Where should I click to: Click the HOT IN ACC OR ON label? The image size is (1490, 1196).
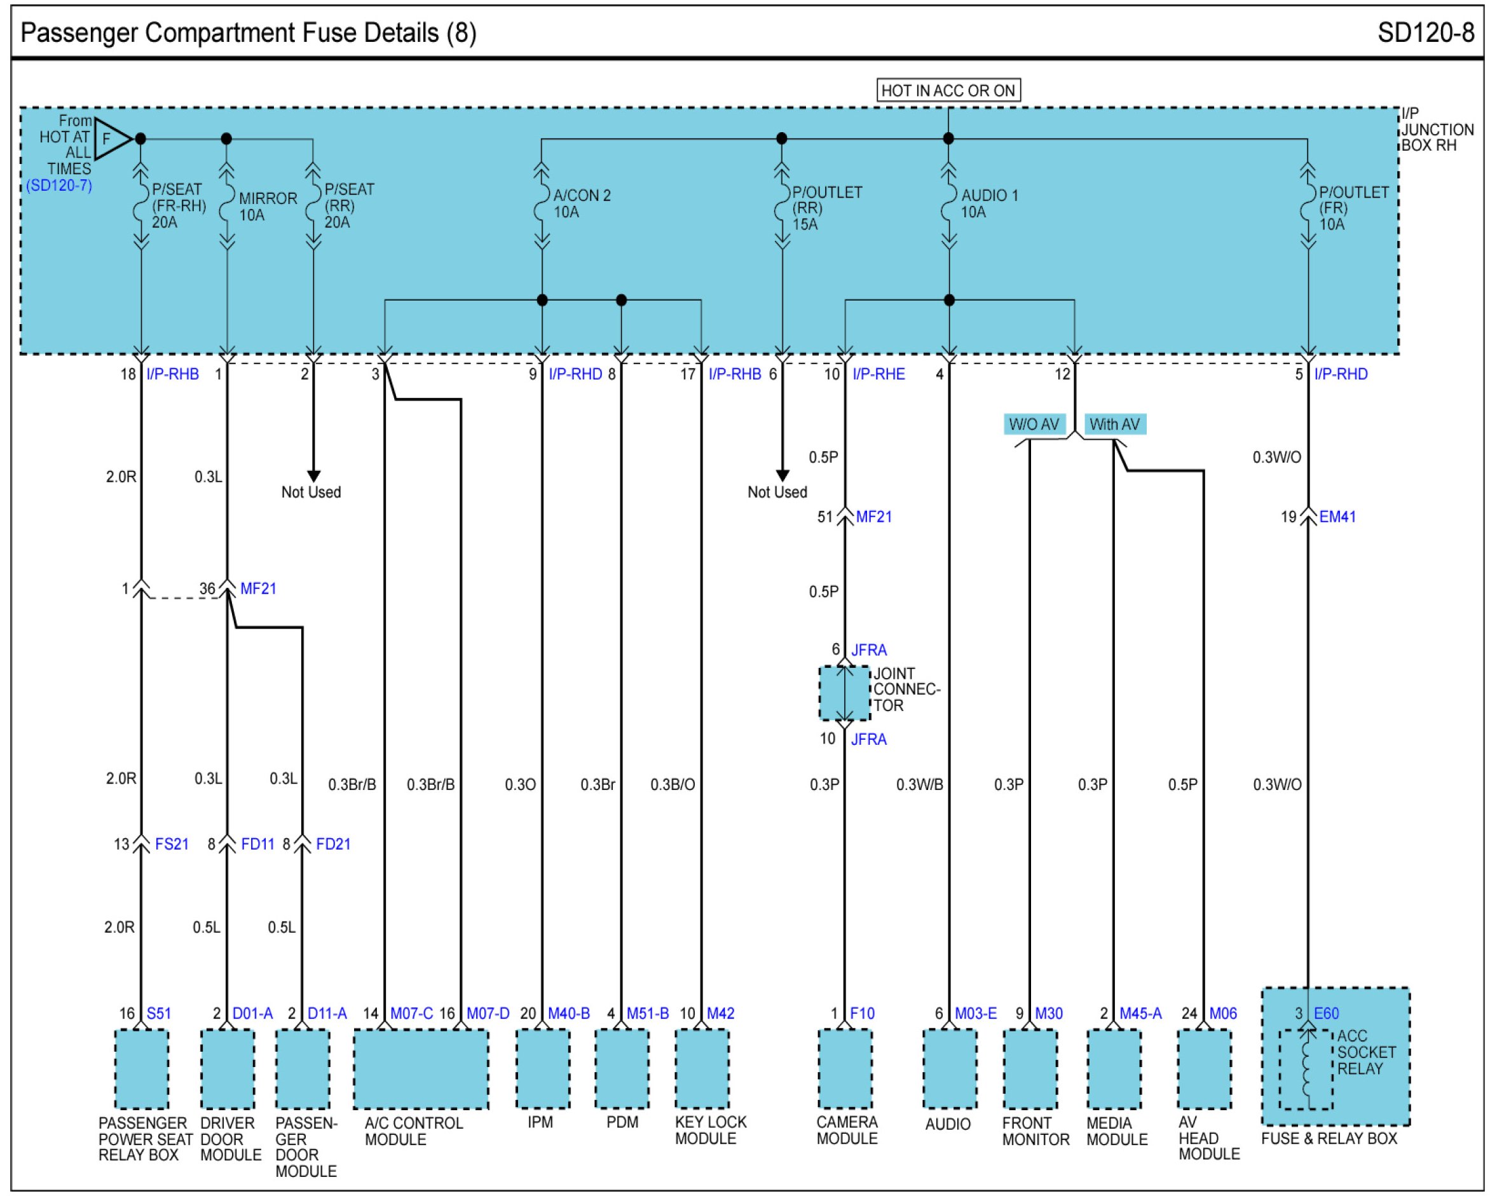pos(948,90)
